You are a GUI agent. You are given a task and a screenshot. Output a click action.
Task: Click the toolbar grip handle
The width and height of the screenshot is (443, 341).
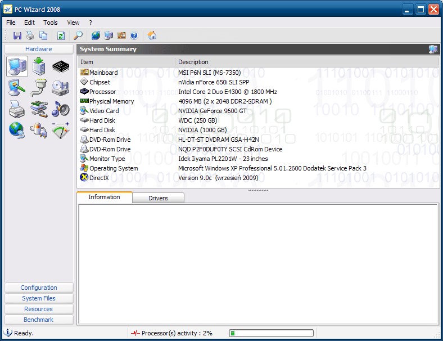click(x=6, y=35)
